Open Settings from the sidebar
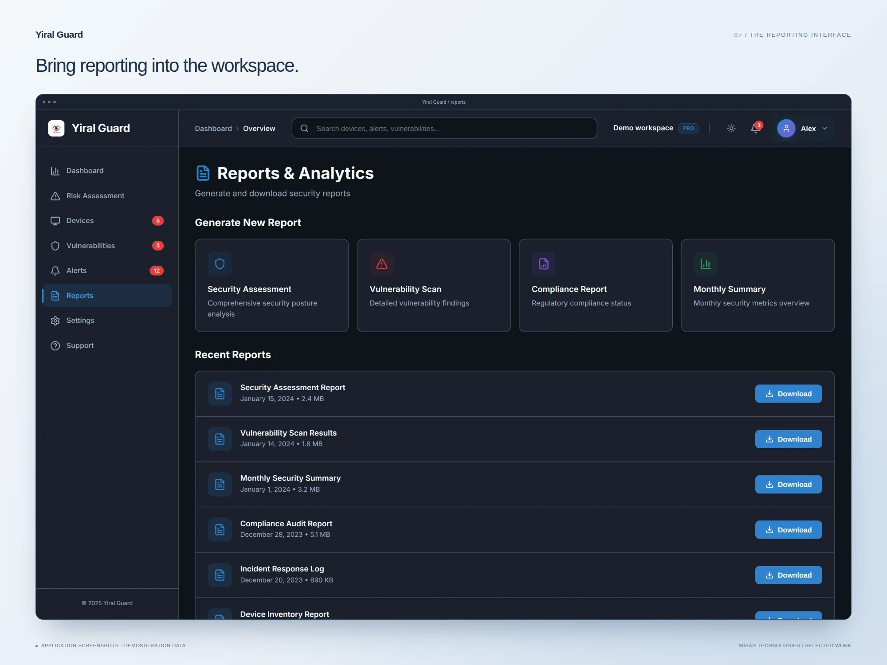The height and width of the screenshot is (665, 887). 107,321
